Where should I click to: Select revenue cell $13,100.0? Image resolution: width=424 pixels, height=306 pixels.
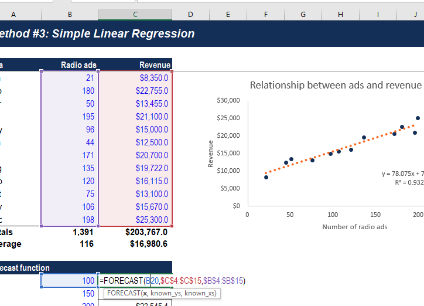point(135,194)
